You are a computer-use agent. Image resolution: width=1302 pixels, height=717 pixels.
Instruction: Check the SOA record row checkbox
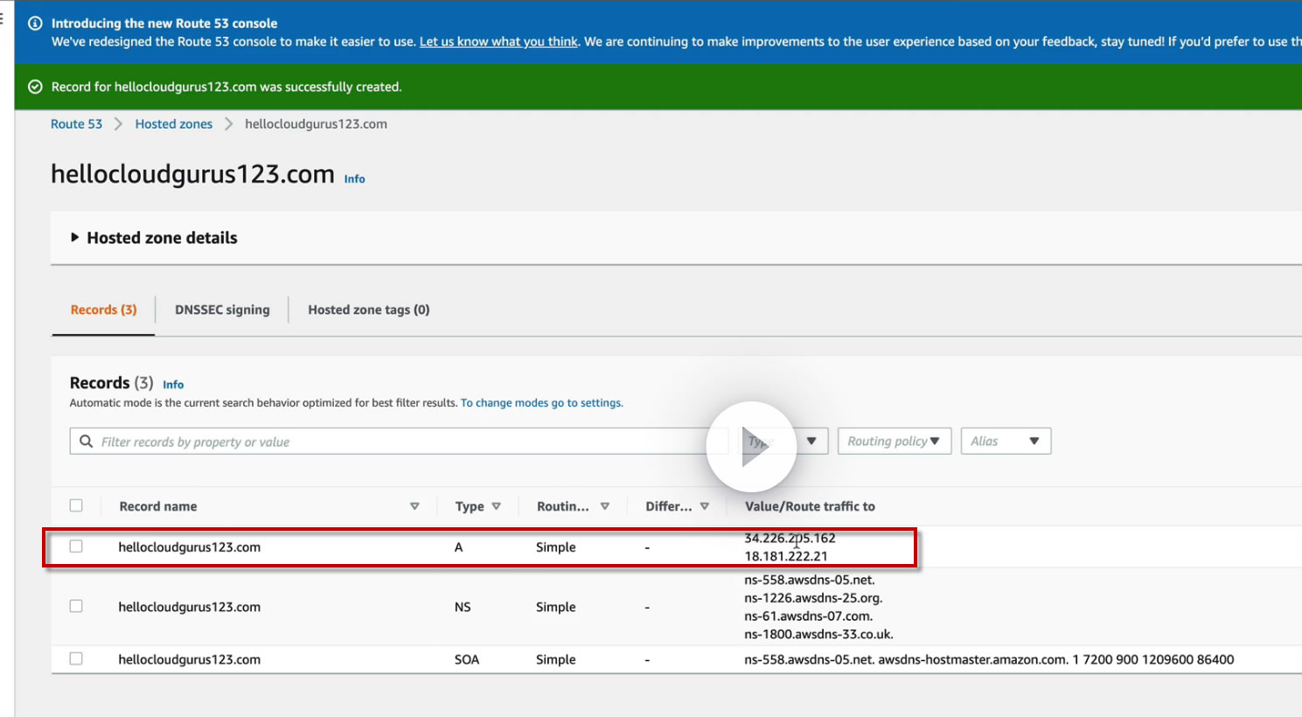76,658
